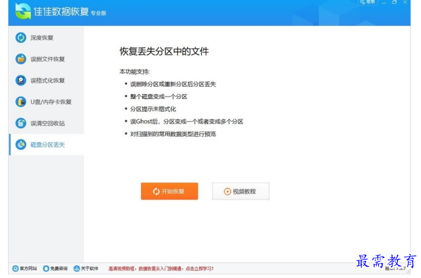Maximize the recovery window
This screenshot has width=421, height=278.
tap(394, 2)
